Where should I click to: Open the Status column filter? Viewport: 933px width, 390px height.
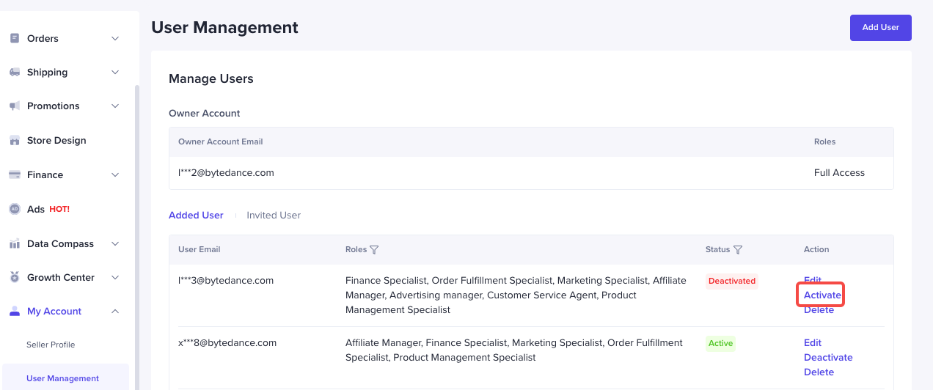click(x=738, y=250)
